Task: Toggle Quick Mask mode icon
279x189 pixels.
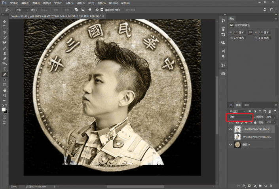Action: (x=5, y=117)
